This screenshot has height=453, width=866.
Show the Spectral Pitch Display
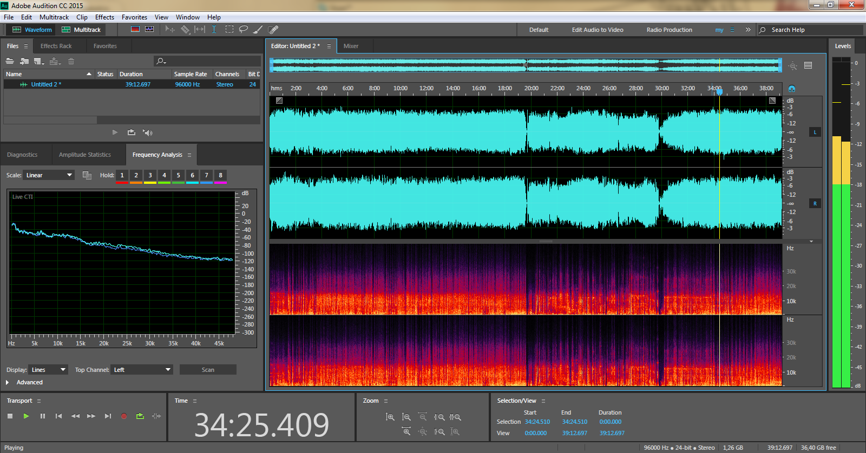tap(149, 29)
